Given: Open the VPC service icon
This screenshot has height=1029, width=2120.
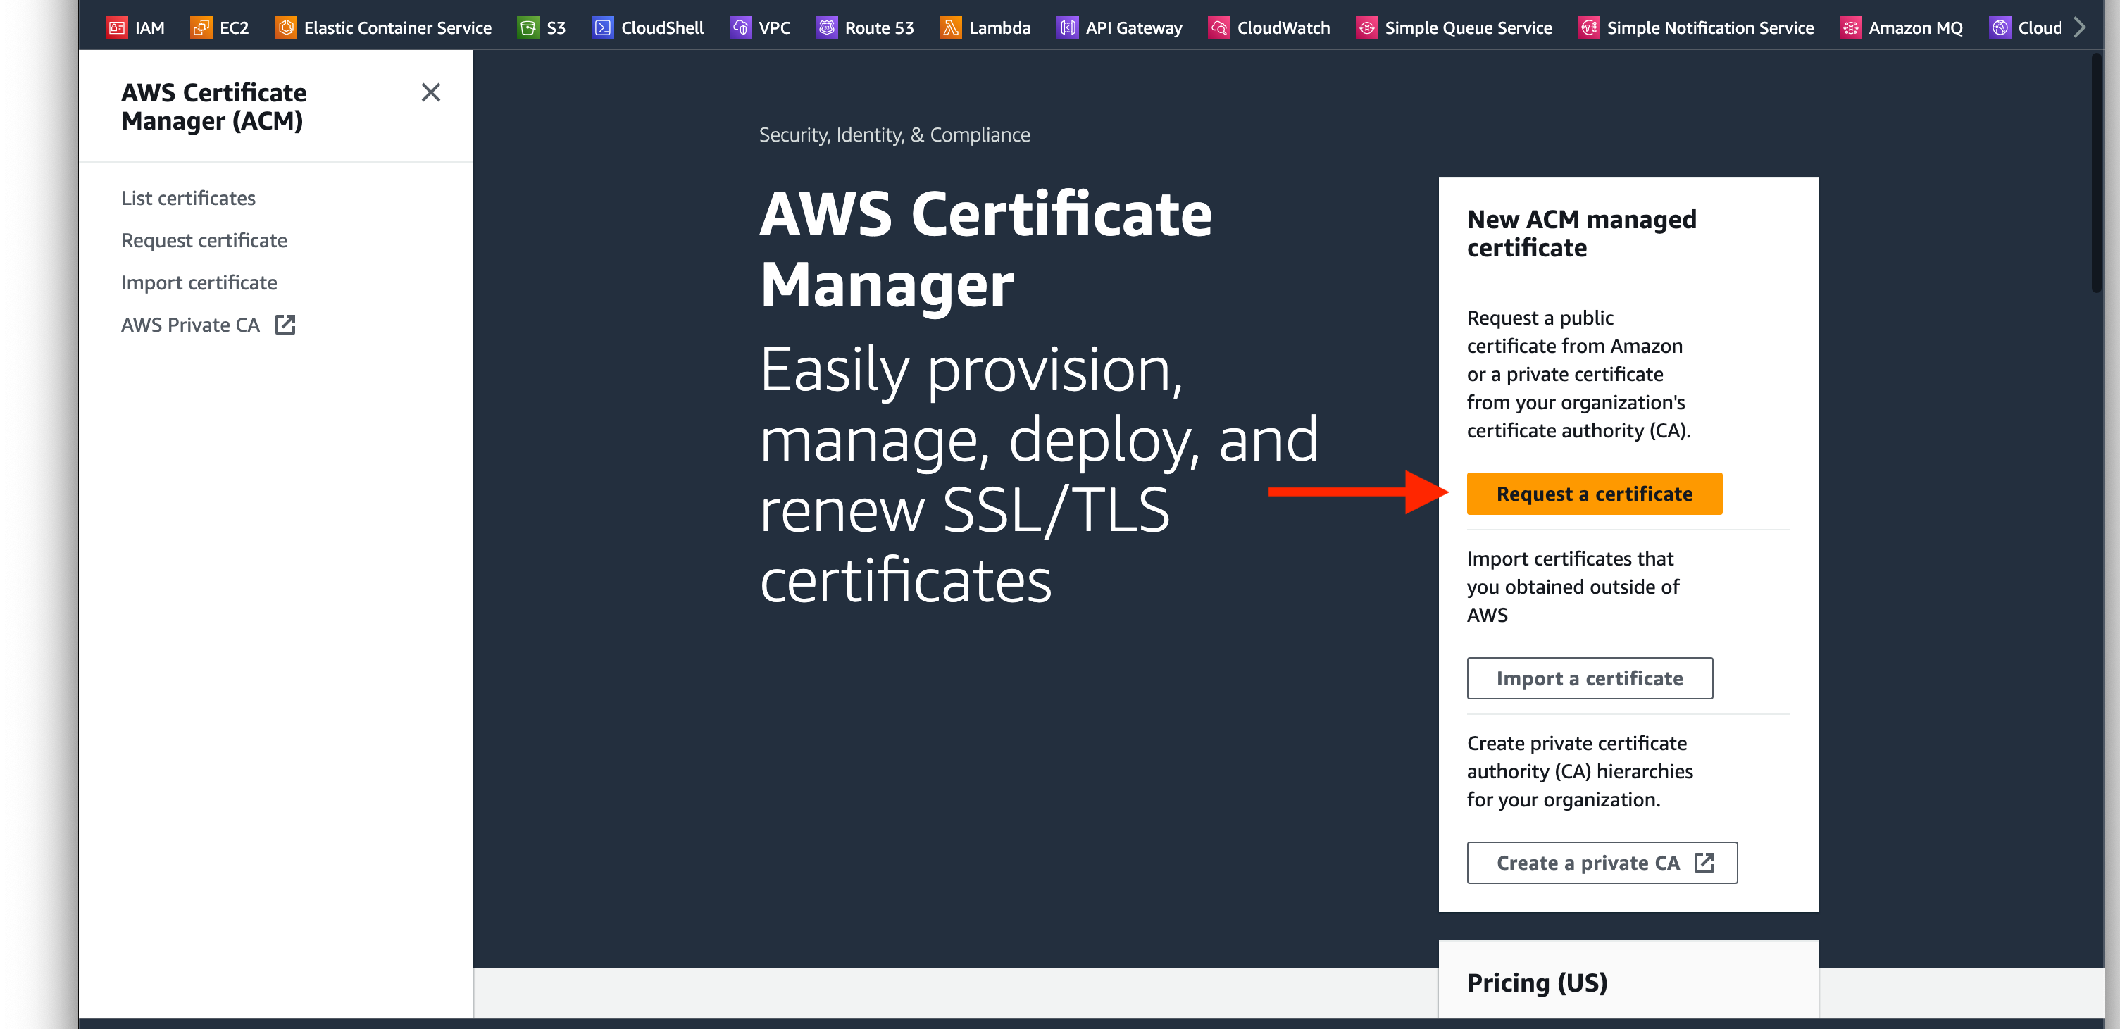Looking at the screenshot, I should pos(741,28).
